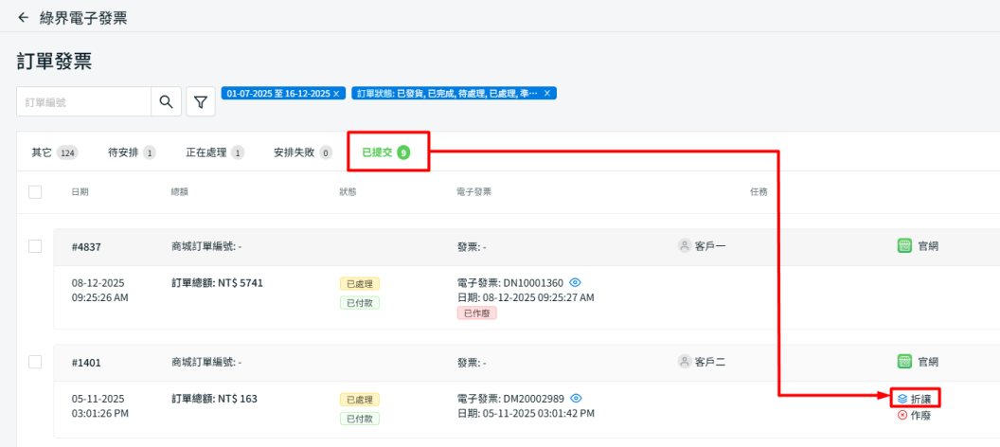Open the 安排失敗 tab
The height and width of the screenshot is (447, 1000).
302,152
